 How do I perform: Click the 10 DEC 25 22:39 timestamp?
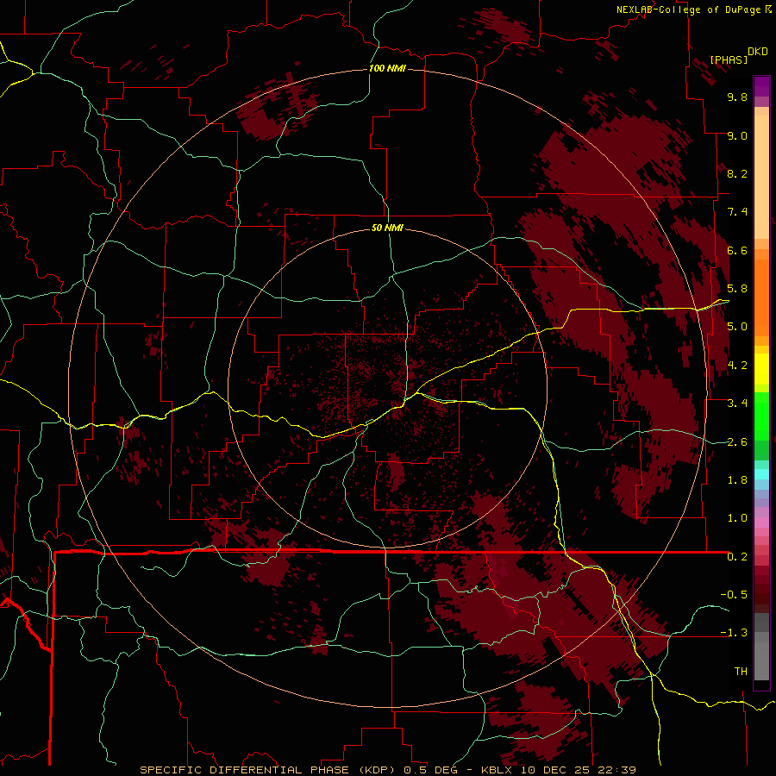click(578, 770)
